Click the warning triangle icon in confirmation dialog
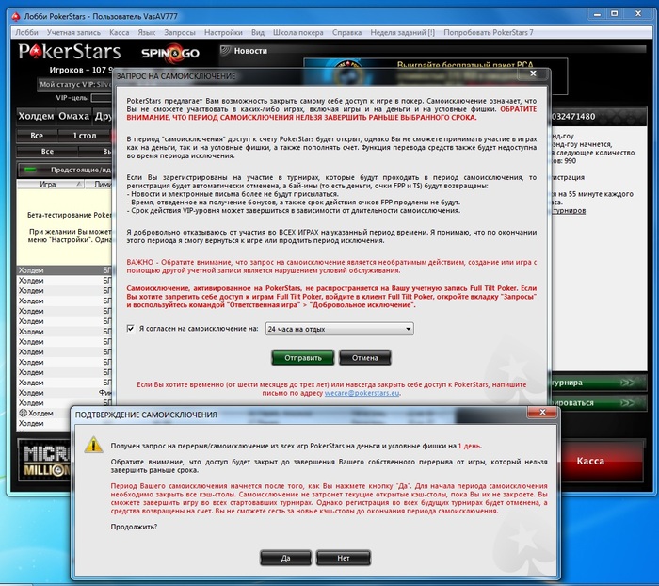This screenshot has width=659, height=586. (x=93, y=445)
